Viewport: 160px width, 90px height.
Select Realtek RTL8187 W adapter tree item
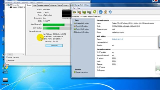point(19,7)
